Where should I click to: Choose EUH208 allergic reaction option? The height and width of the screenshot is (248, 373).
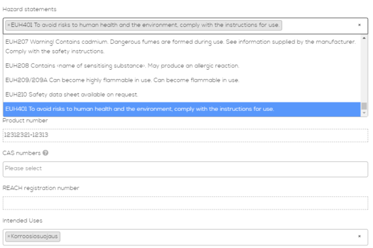click(x=182, y=66)
